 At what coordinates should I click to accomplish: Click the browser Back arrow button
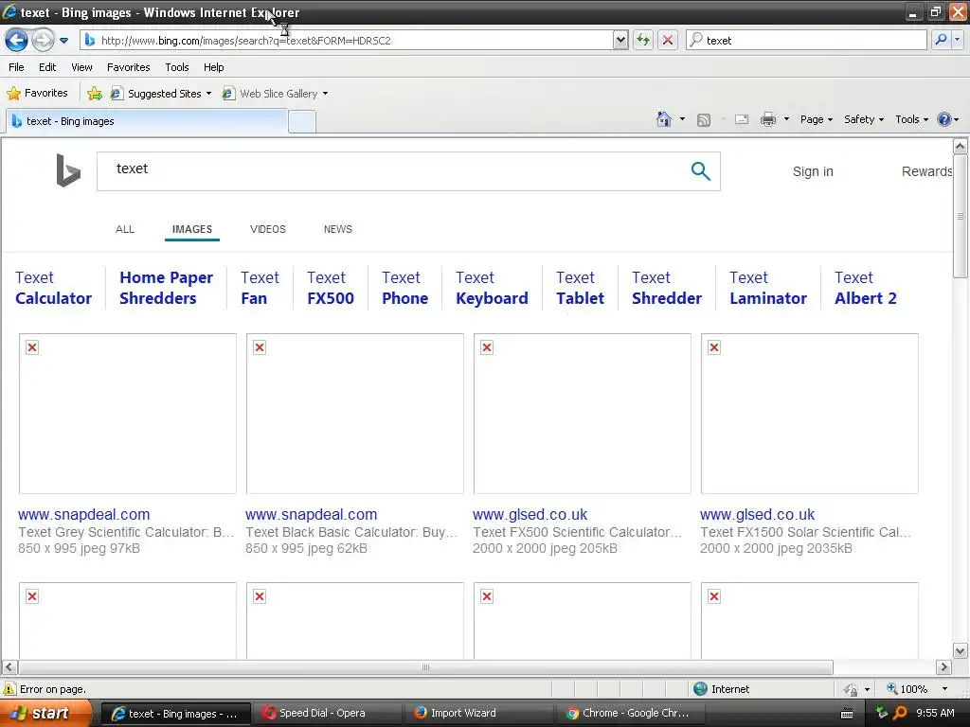[17, 41]
